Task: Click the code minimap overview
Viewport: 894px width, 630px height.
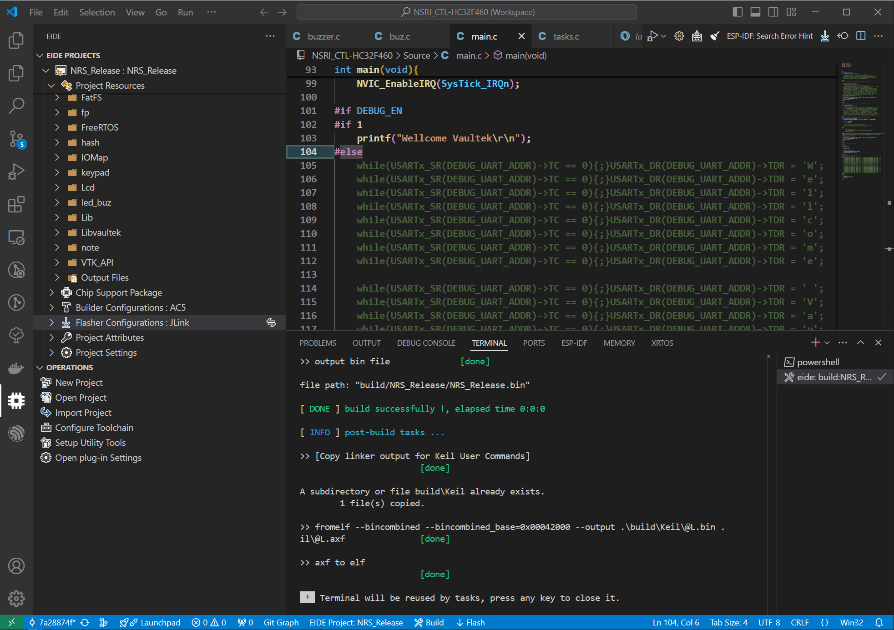Action: (x=861, y=196)
